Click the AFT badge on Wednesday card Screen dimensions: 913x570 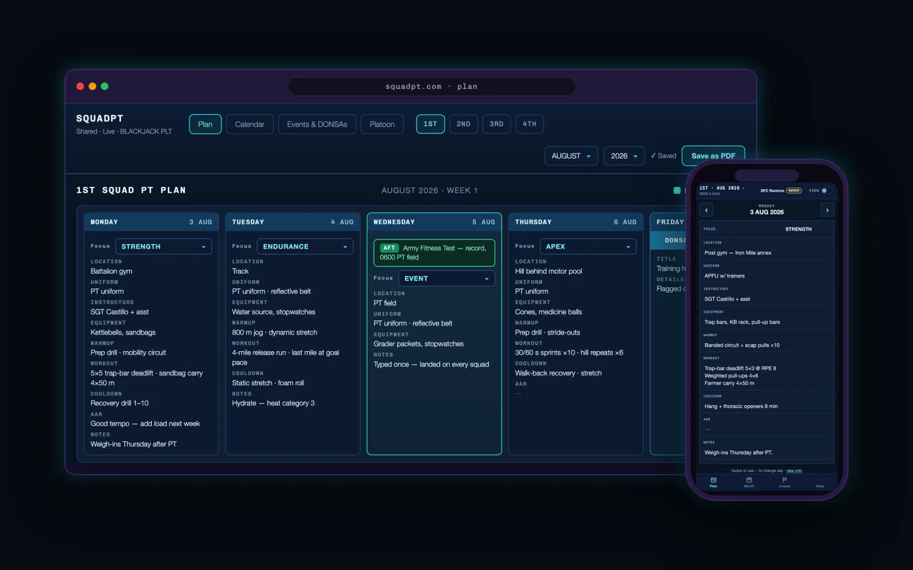coord(389,248)
